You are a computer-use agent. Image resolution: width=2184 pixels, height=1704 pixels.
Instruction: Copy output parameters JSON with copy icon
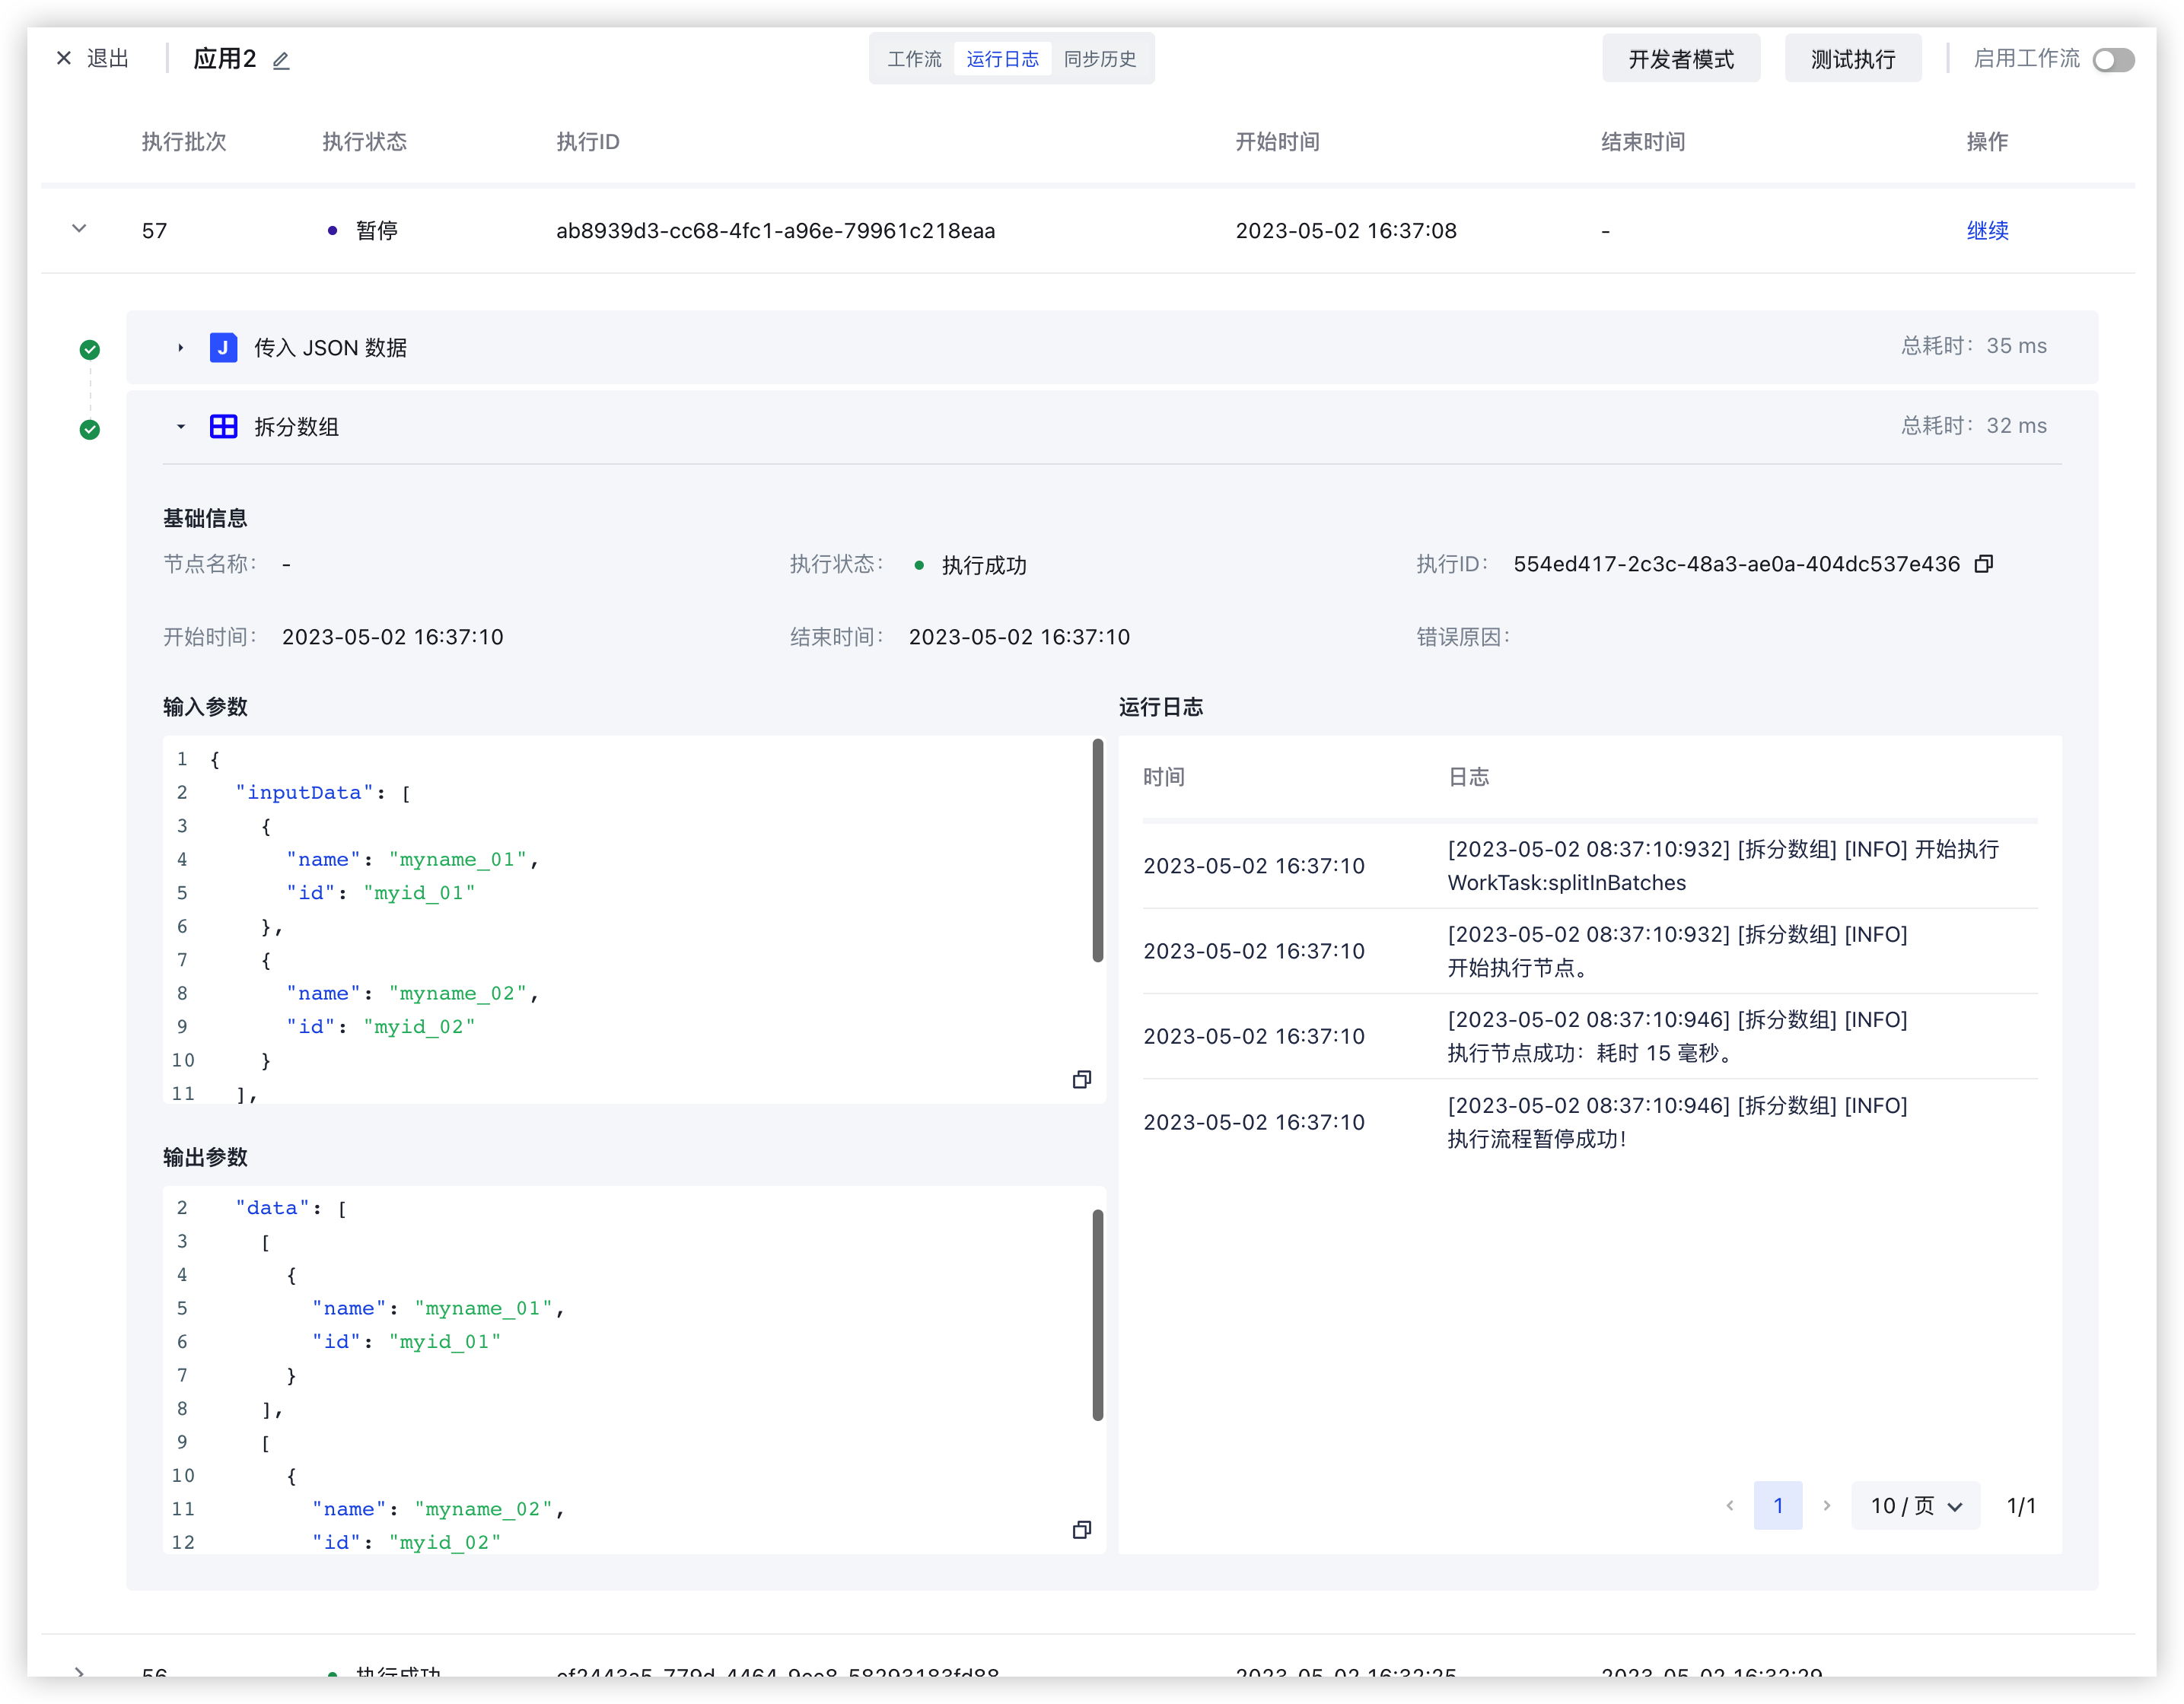(1081, 1530)
